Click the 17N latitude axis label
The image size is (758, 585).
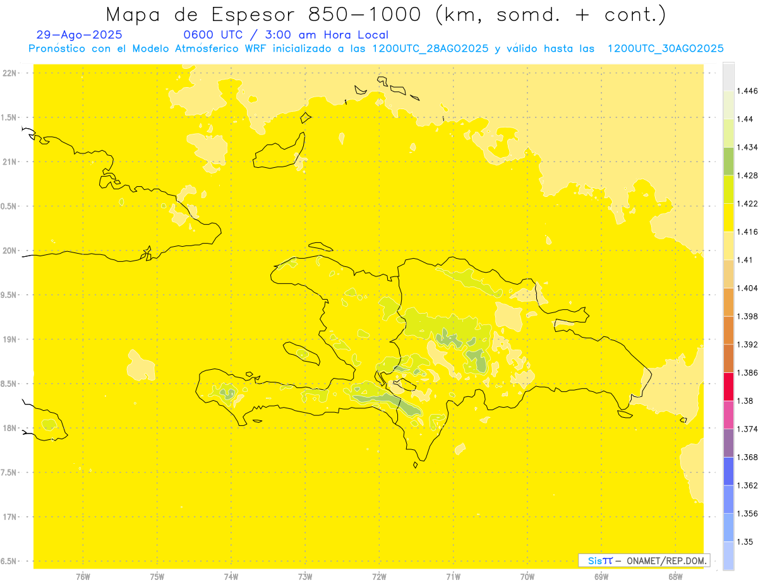pyautogui.click(x=9, y=517)
